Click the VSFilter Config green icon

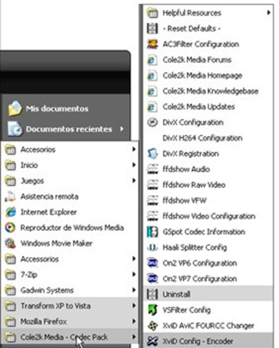coord(153,310)
